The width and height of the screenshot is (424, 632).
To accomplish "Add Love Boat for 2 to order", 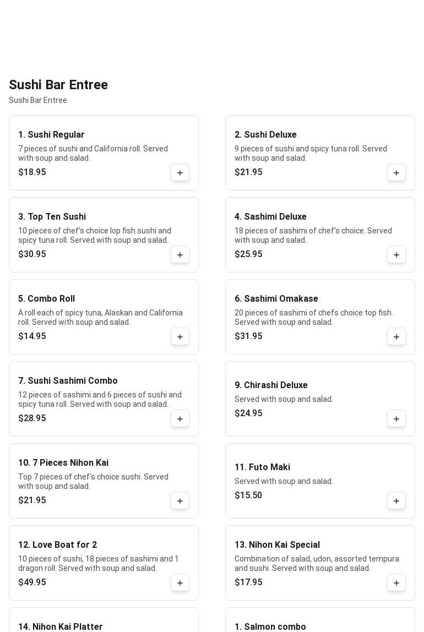I will click(180, 583).
